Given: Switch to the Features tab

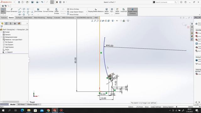Looking at the screenshot, I should [4, 18].
